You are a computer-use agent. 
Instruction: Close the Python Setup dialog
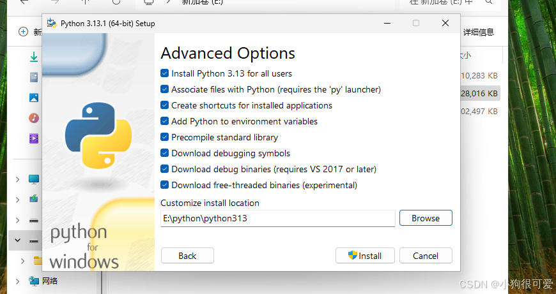[445, 24]
